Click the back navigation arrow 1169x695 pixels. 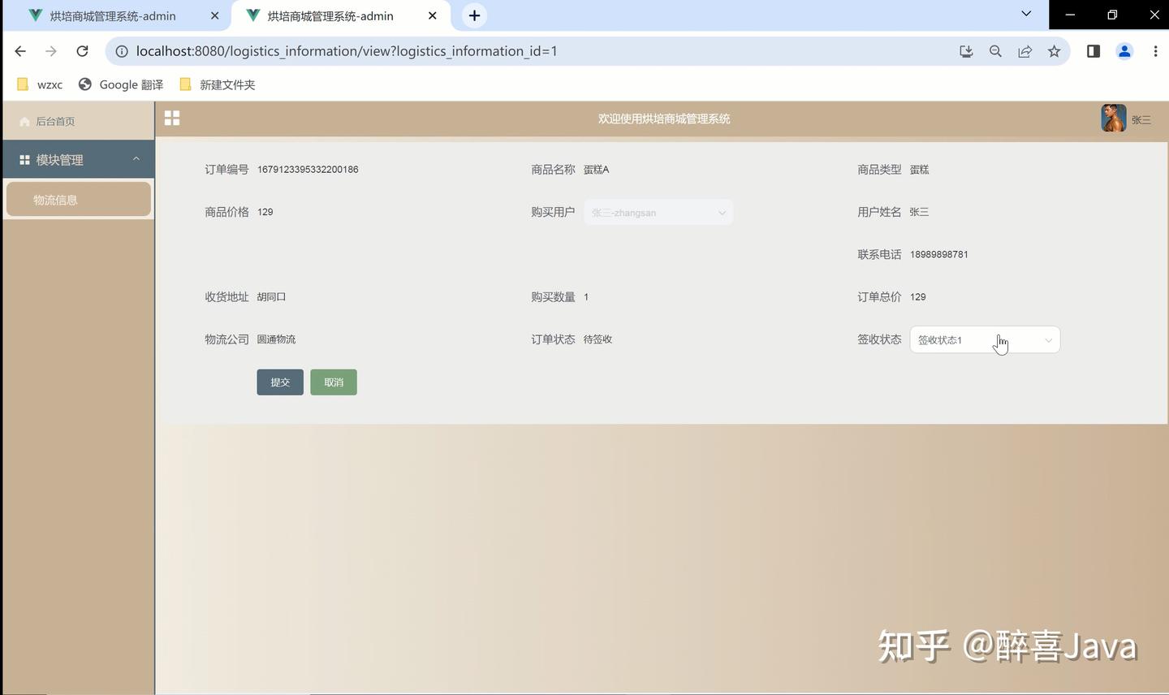point(19,50)
